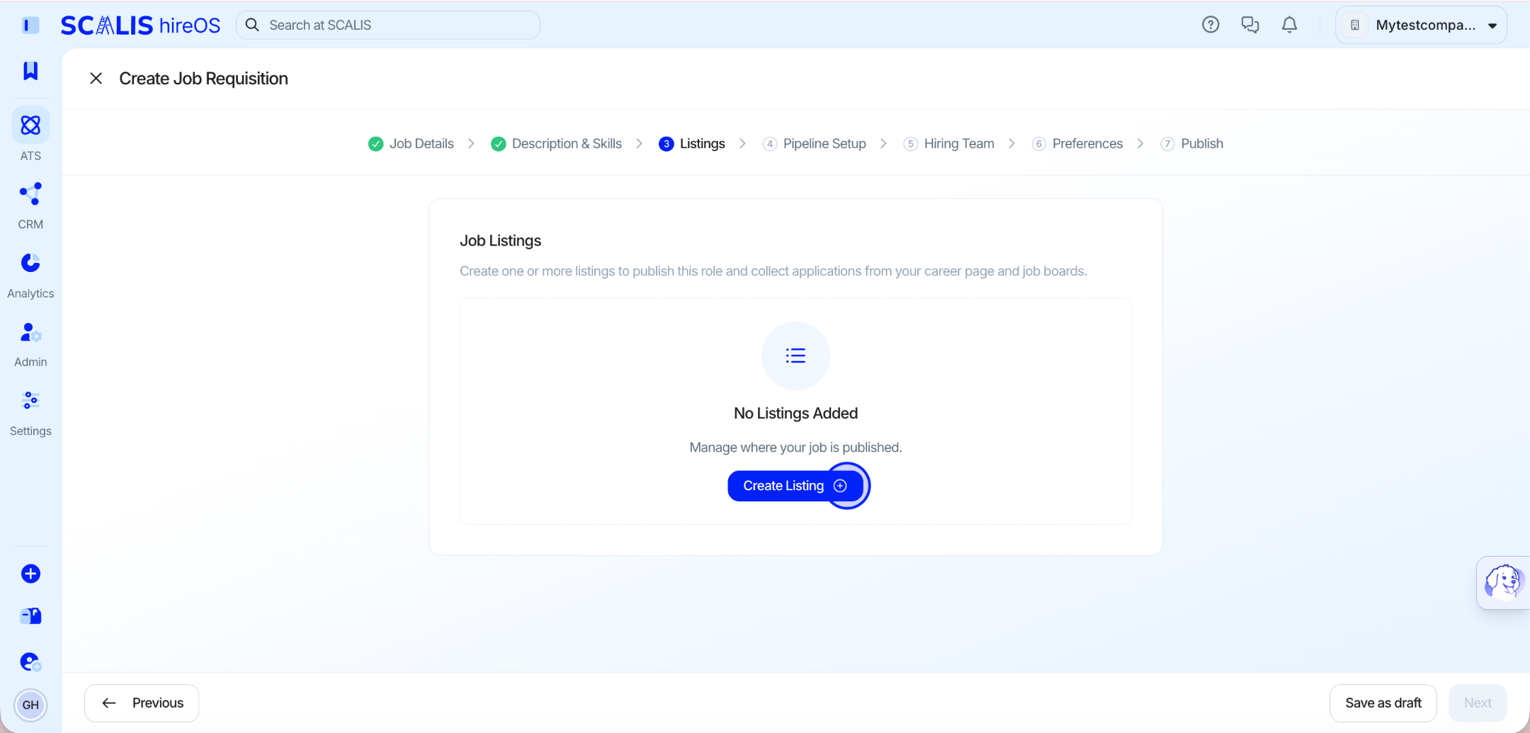Expand the Mytestcompa... company dropdown
The height and width of the screenshot is (733, 1530).
click(1421, 25)
